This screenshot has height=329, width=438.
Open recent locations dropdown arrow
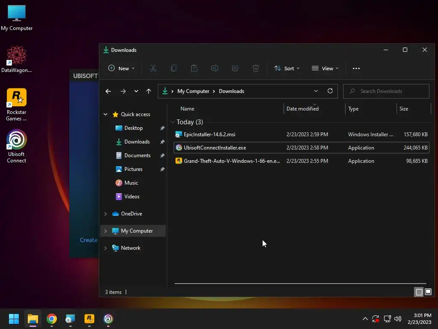136,91
